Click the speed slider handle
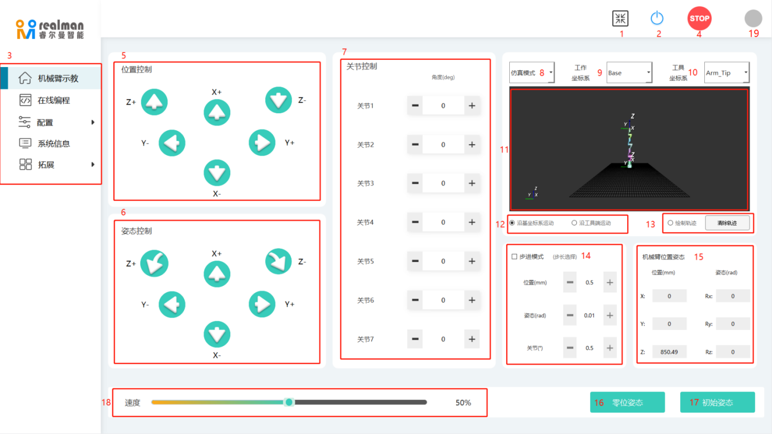 288,402
